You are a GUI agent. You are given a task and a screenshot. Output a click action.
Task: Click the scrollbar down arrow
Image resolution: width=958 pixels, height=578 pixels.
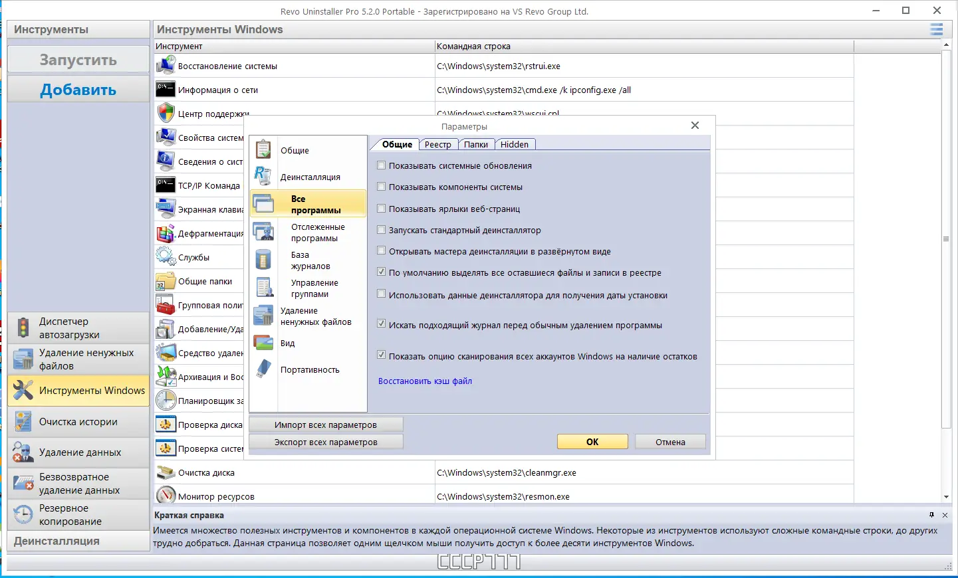click(946, 497)
